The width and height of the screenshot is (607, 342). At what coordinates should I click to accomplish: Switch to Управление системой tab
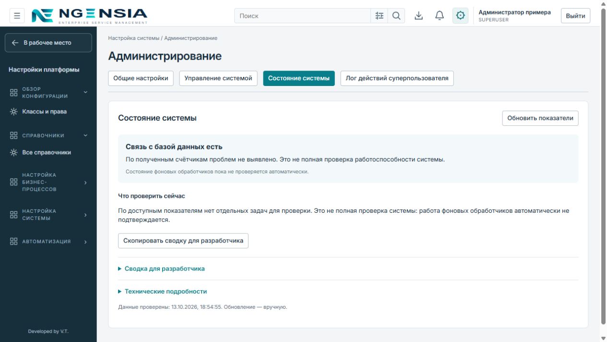pyautogui.click(x=218, y=78)
